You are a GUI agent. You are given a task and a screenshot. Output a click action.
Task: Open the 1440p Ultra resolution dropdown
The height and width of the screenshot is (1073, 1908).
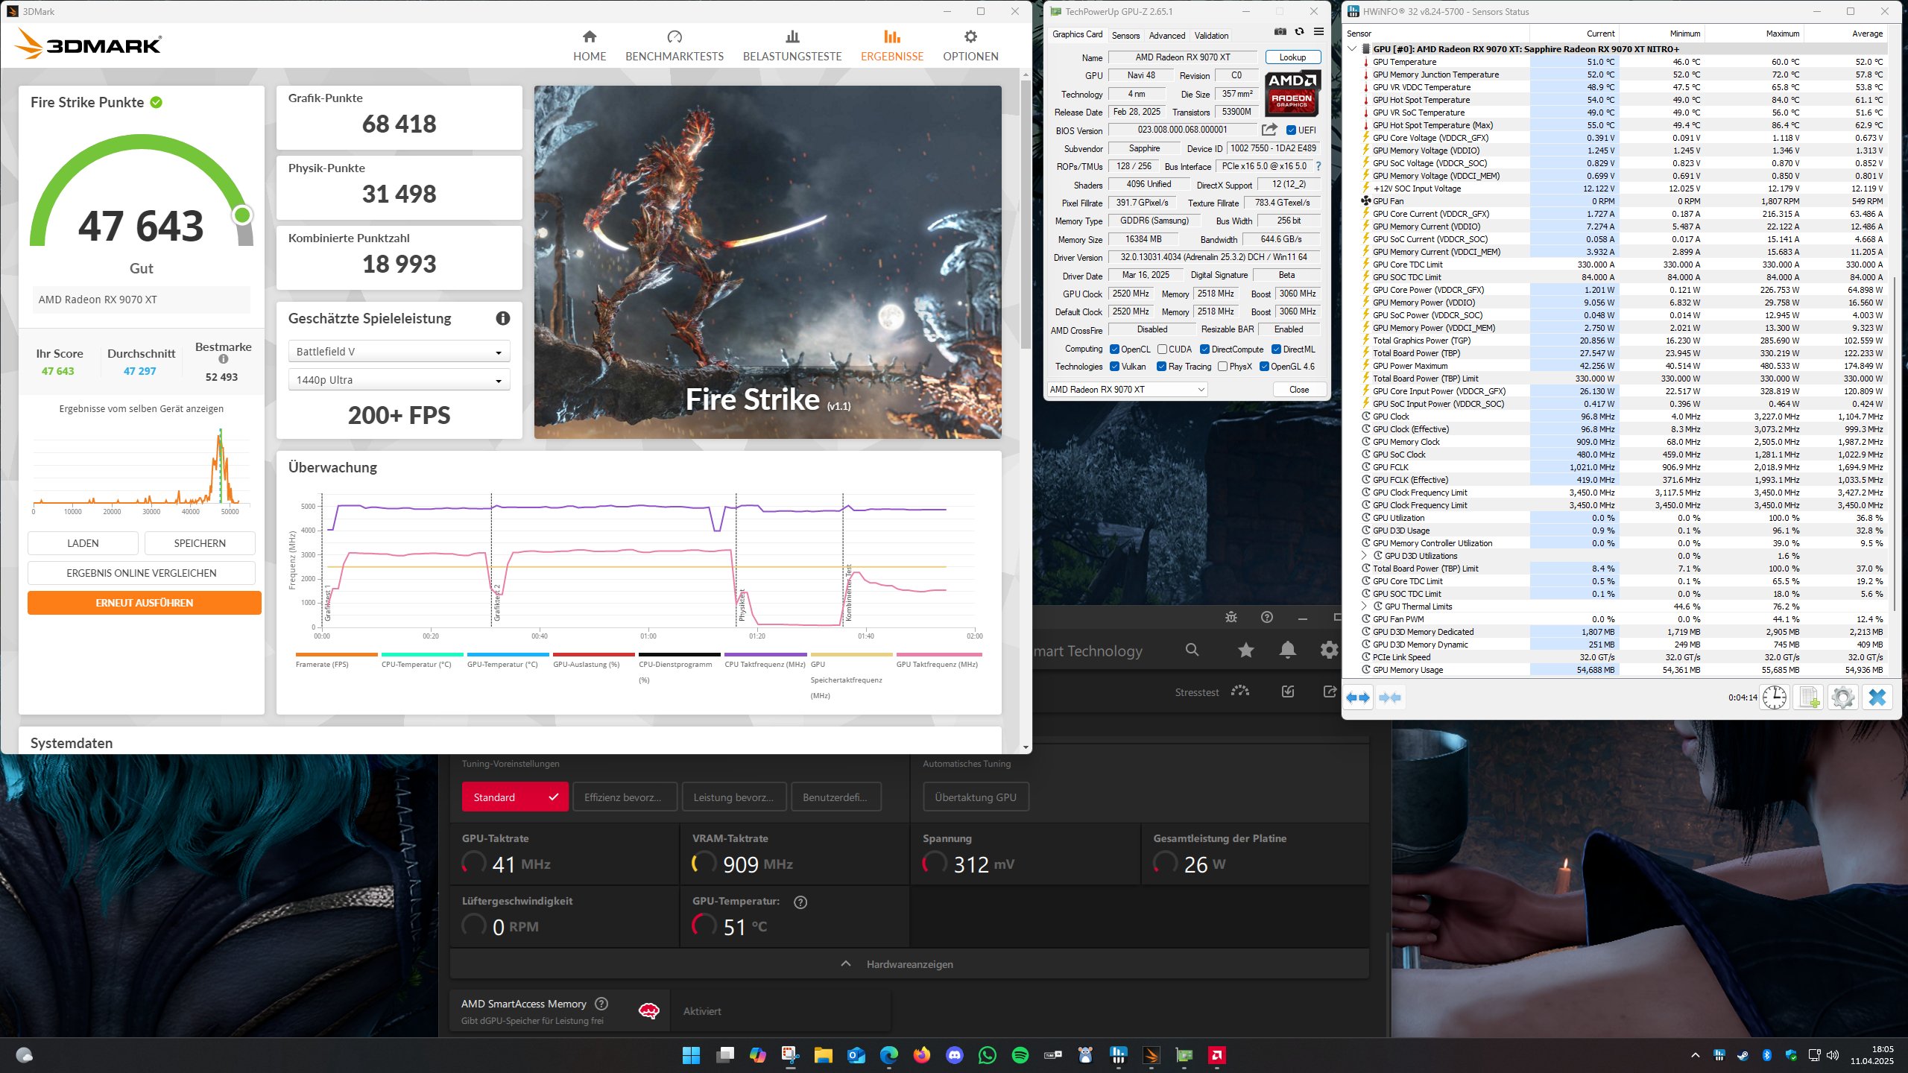[399, 380]
